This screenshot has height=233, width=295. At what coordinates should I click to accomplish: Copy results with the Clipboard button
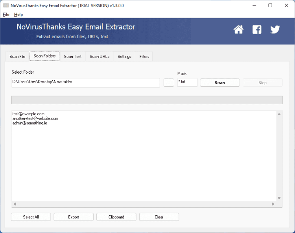tap(116, 217)
